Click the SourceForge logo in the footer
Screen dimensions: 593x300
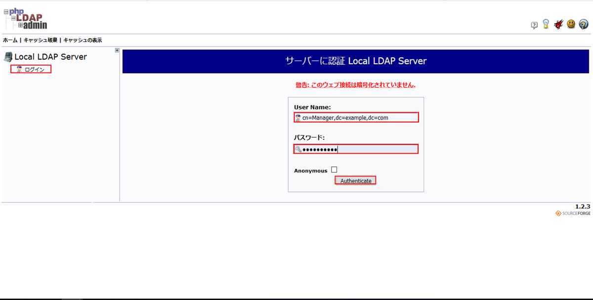[573, 214]
